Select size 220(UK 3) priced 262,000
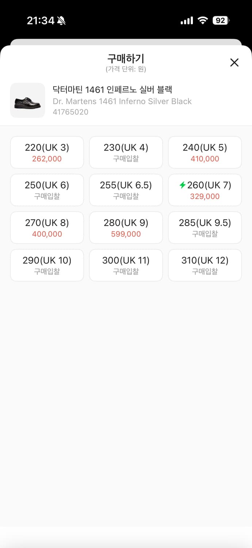 (x=47, y=152)
